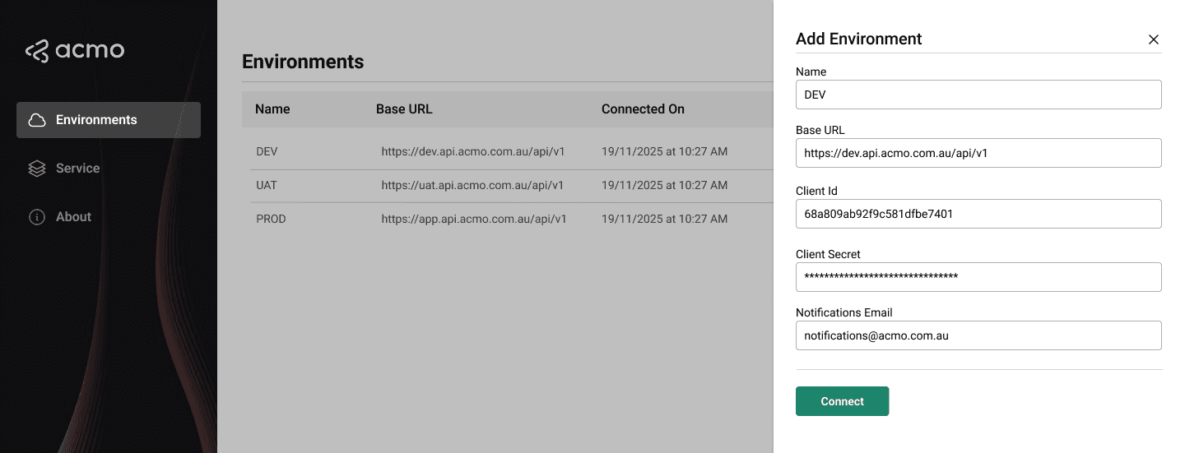The height and width of the screenshot is (453, 1185).
Task: Select the DEV row name cell
Action: click(267, 152)
